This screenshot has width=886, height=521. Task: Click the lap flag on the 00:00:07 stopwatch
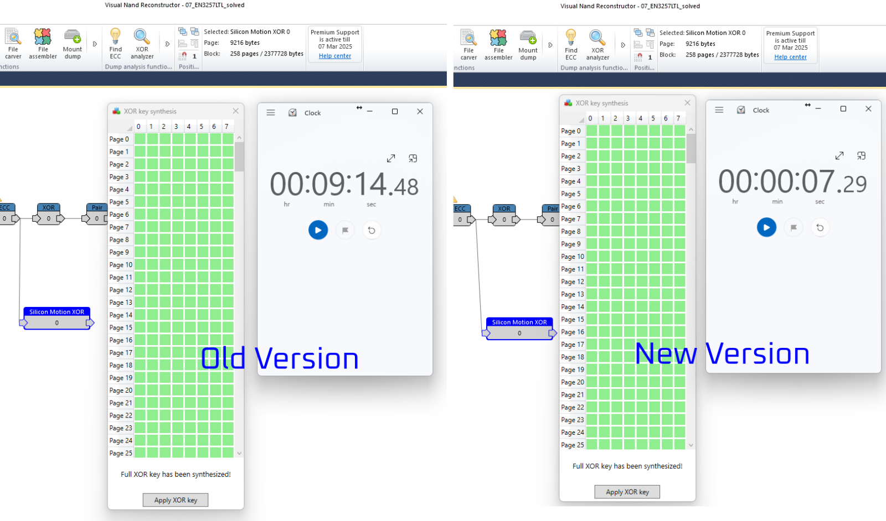point(794,227)
